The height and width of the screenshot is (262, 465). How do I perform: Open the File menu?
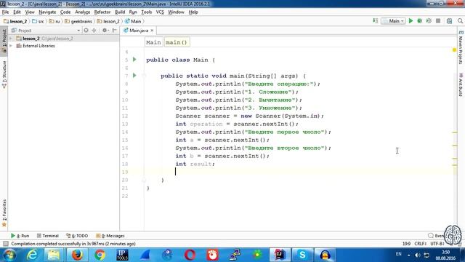coord(5,12)
